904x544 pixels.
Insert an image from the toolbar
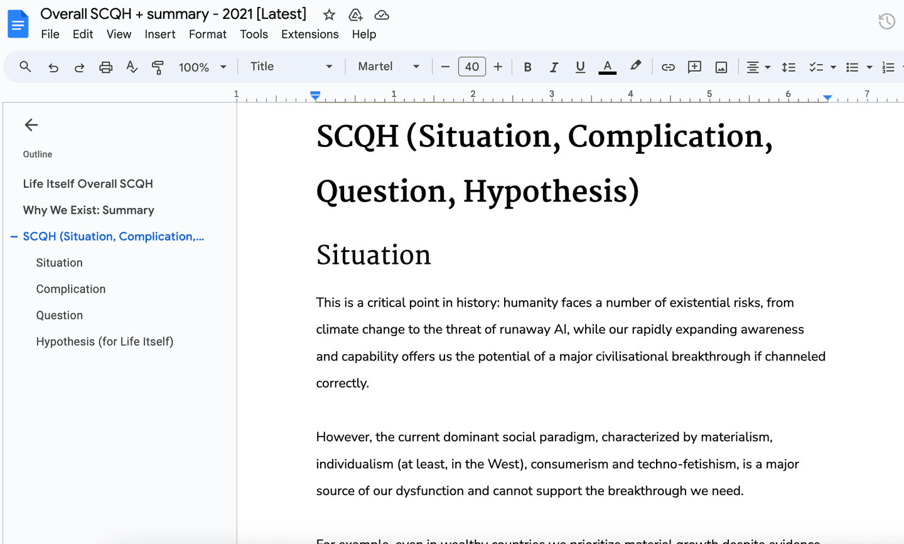(721, 67)
